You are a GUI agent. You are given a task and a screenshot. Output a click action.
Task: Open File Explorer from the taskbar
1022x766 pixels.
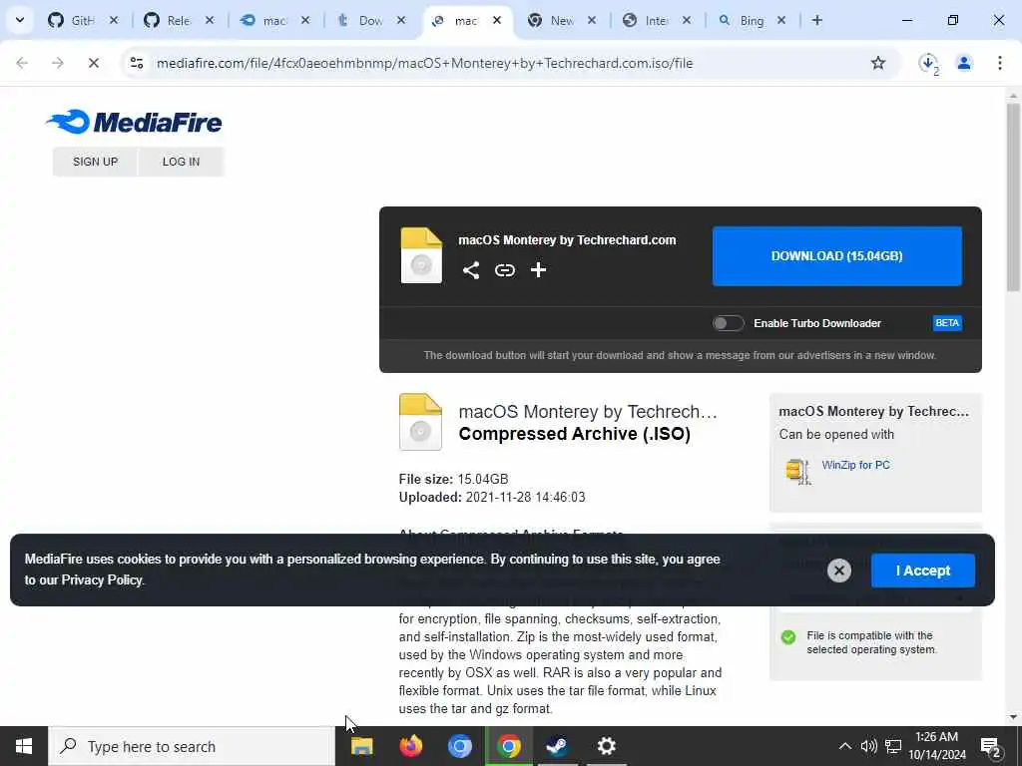[361, 746]
